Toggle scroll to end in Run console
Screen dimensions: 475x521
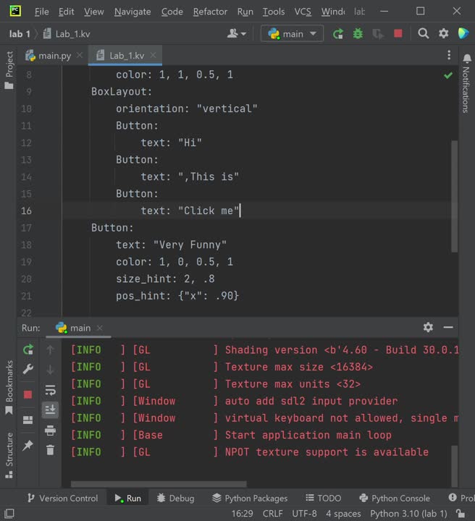point(50,410)
